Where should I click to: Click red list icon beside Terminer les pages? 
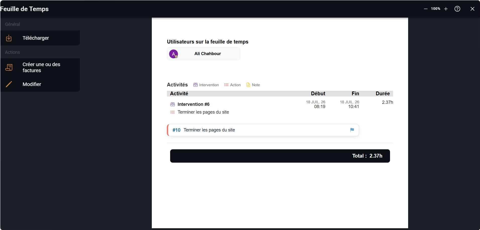point(173,112)
